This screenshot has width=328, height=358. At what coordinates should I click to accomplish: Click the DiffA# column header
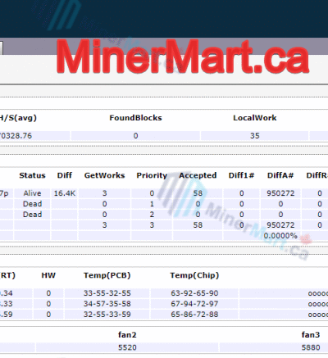(x=280, y=175)
